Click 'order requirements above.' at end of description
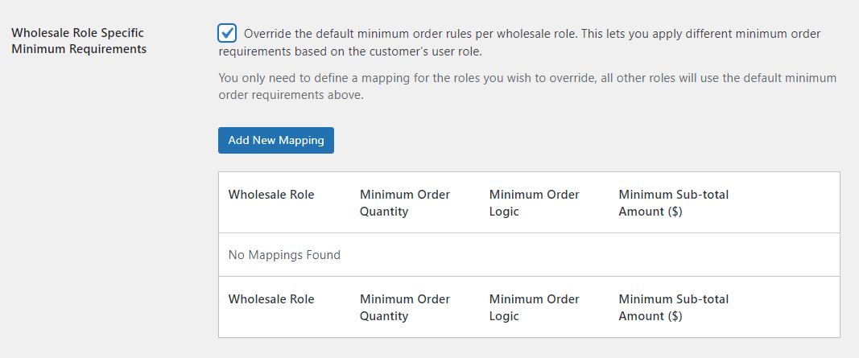This screenshot has width=859, height=358. click(291, 95)
